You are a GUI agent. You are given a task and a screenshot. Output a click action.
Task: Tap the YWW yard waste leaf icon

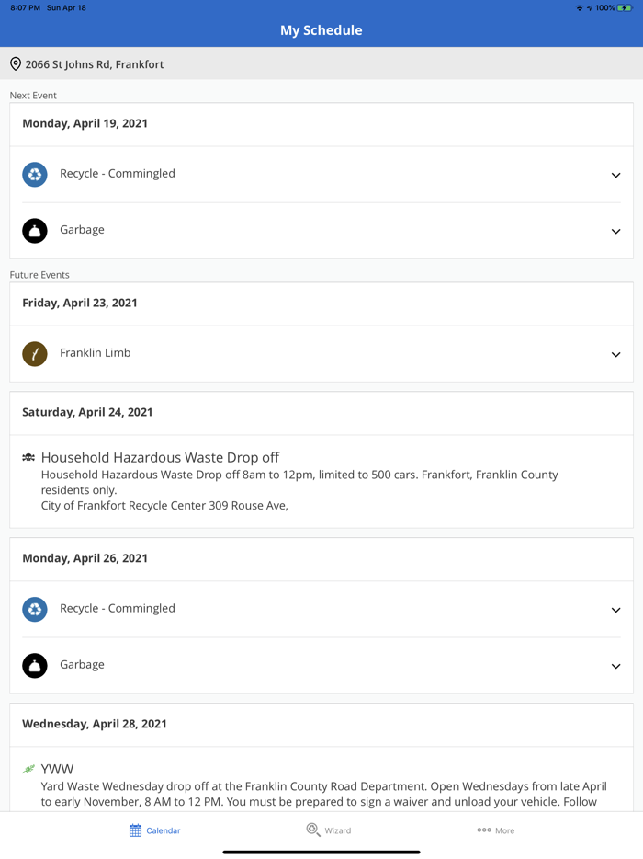coord(28,769)
